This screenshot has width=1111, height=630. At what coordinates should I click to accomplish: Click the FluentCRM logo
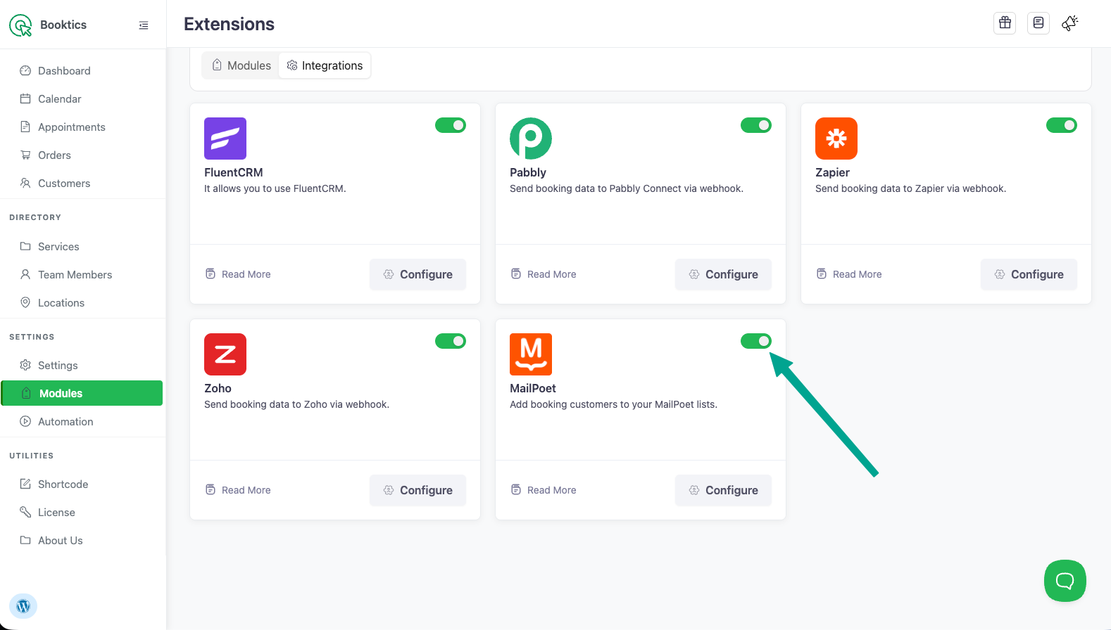pos(225,139)
